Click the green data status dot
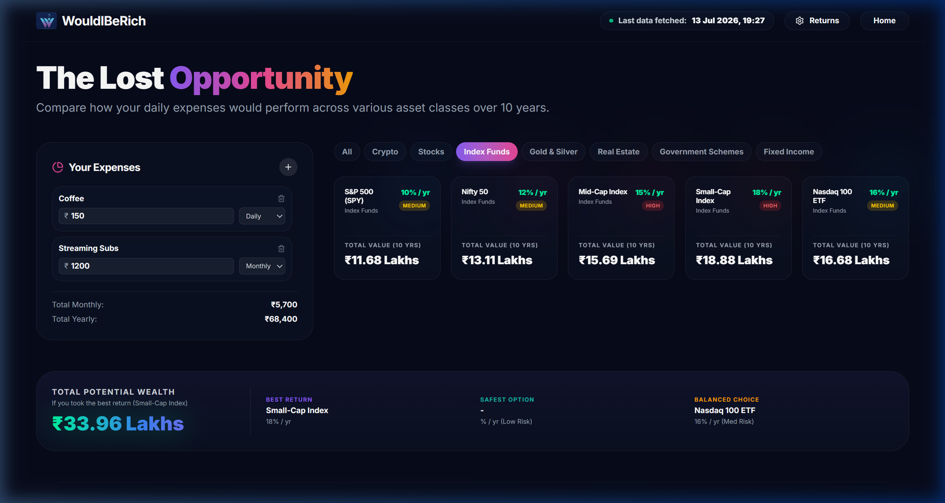 point(611,21)
